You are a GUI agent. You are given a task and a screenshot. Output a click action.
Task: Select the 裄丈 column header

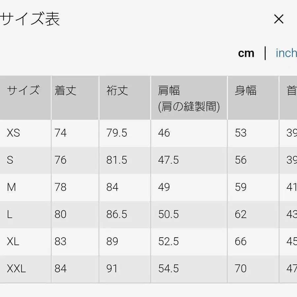pyautogui.click(x=116, y=90)
